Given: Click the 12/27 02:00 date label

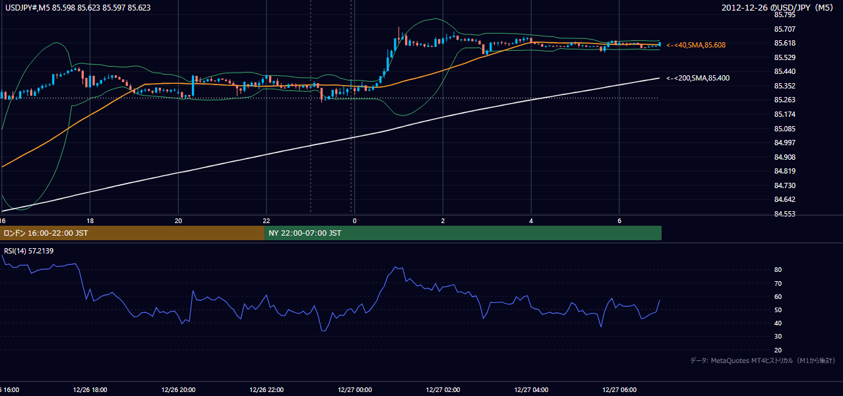Looking at the screenshot, I should [443, 390].
